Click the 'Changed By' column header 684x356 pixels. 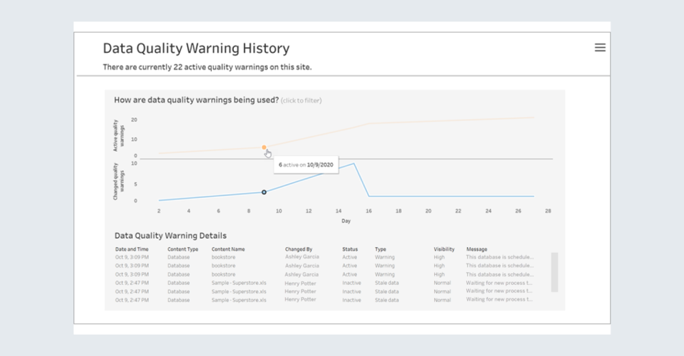click(x=300, y=249)
